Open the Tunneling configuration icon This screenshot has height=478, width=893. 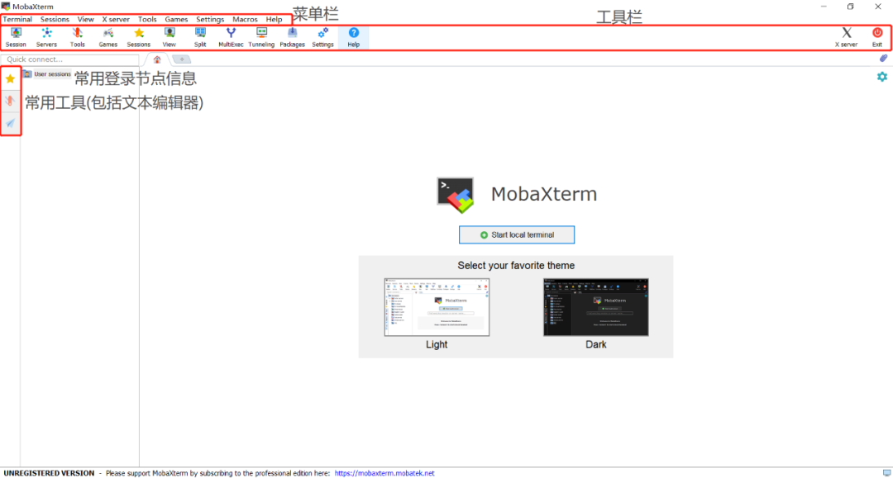coord(261,36)
